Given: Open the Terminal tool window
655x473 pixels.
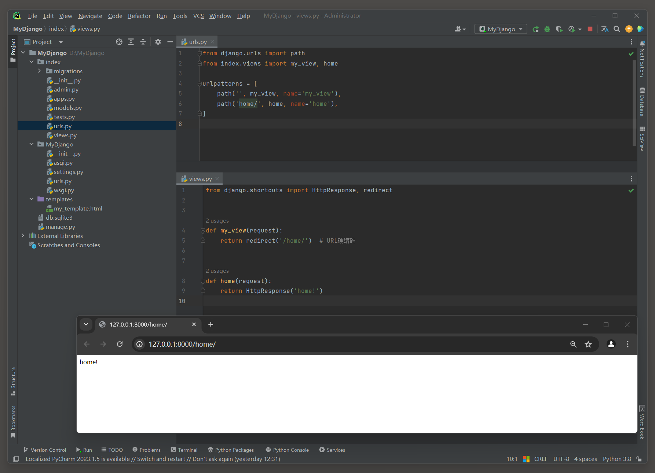Looking at the screenshot, I should coord(184,450).
